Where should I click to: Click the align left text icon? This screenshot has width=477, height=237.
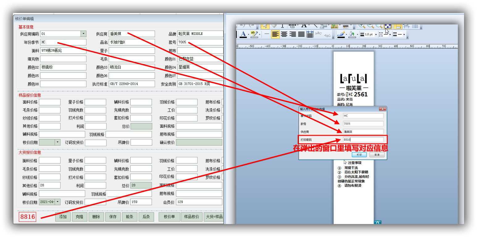click(275, 34)
